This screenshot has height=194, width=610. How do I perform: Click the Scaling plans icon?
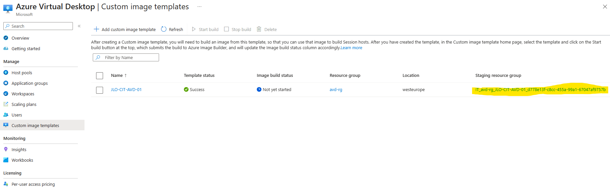click(x=6, y=104)
